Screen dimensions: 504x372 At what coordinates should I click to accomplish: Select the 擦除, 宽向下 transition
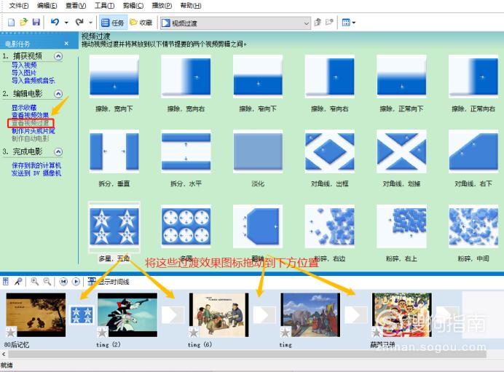(x=114, y=76)
